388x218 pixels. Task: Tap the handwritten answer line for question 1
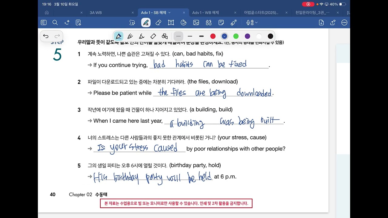(x=209, y=64)
